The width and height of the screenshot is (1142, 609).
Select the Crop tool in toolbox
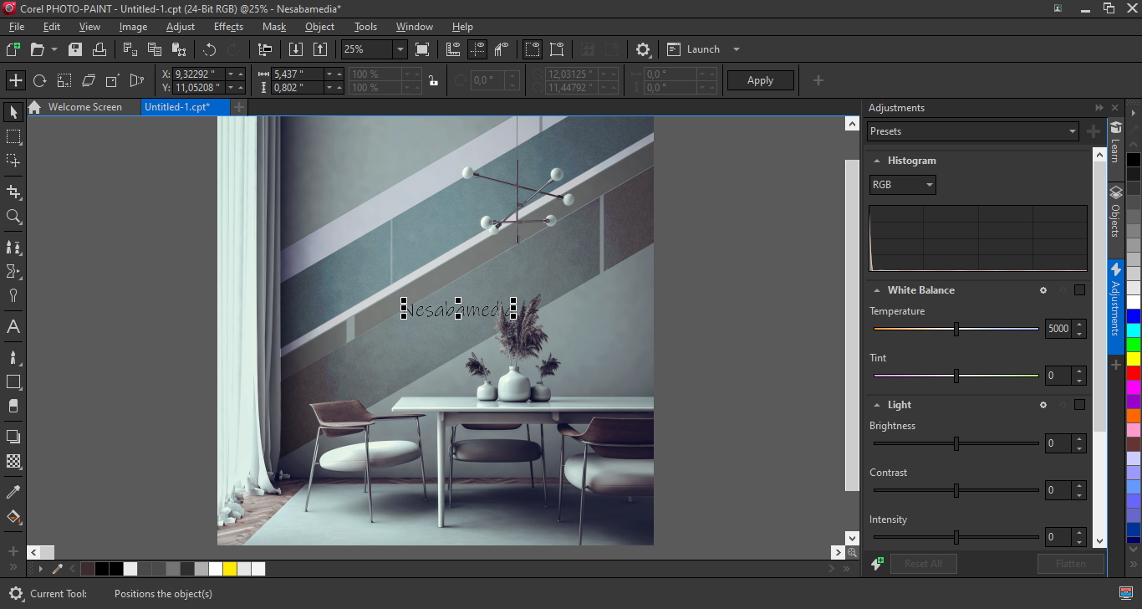click(x=13, y=192)
